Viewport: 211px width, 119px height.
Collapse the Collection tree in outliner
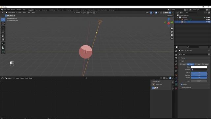178,18
